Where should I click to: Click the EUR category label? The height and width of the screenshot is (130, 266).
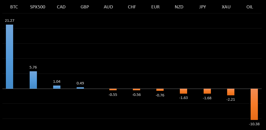[155, 7]
